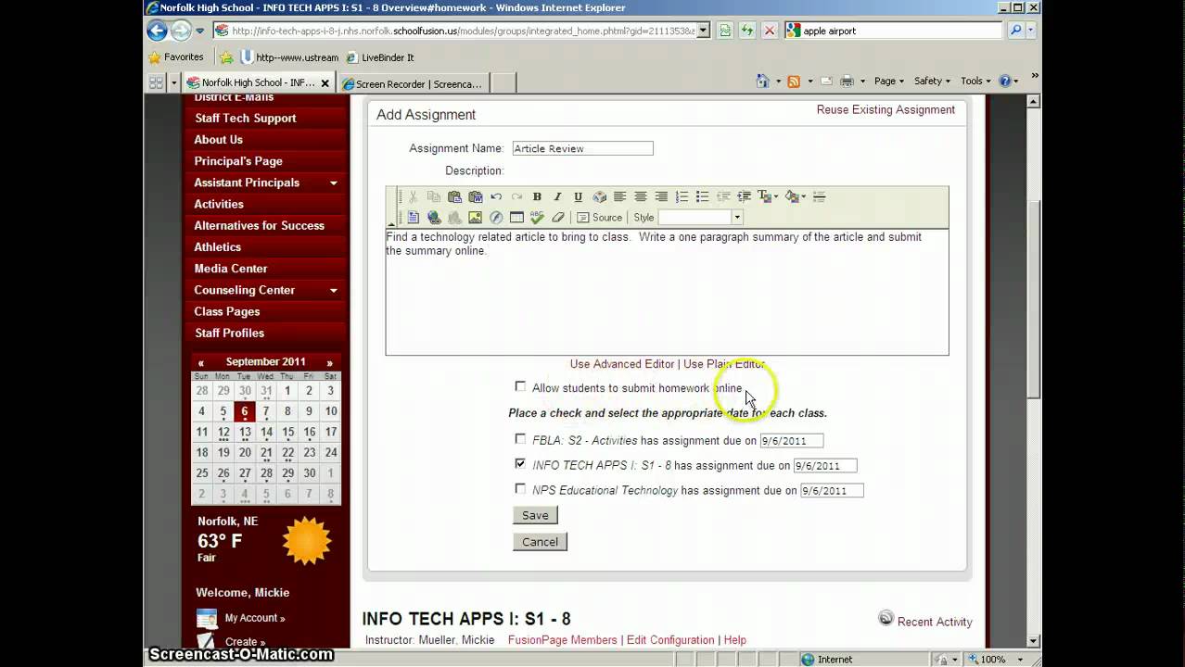The width and height of the screenshot is (1185, 667).
Task: Select the Norfolk High School tab
Action: [x=258, y=83]
